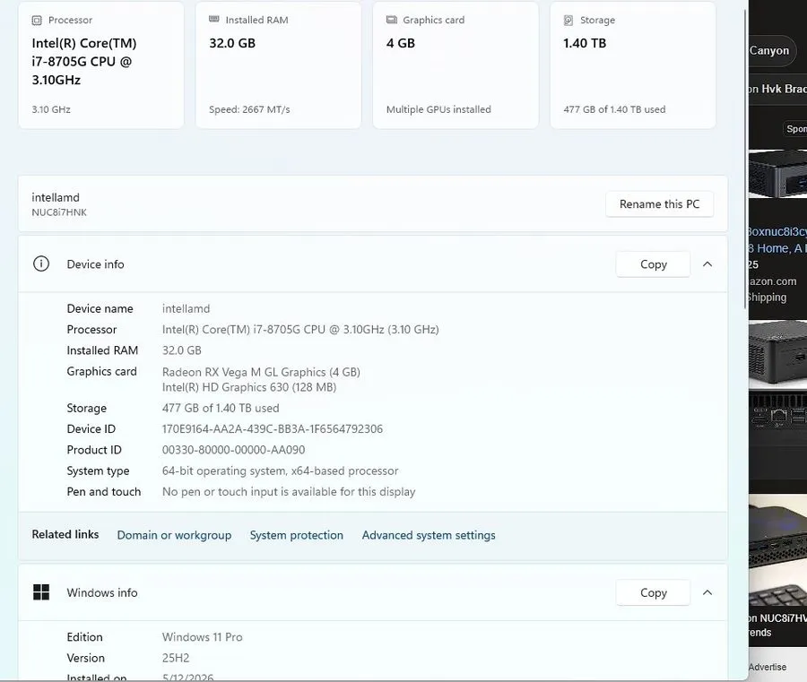The width and height of the screenshot is (807, 682).
Task: Click the Device info circle icon
Action: click(x=41, y=263)
